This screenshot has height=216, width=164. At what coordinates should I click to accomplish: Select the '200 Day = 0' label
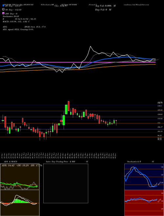(11, 14)
